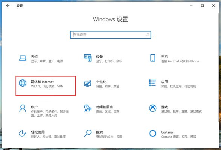This screenshot has height=150, width=221.
Task: Click the 你的帐户、电子邮件、同步设置 description
Action: click(50, 113)
